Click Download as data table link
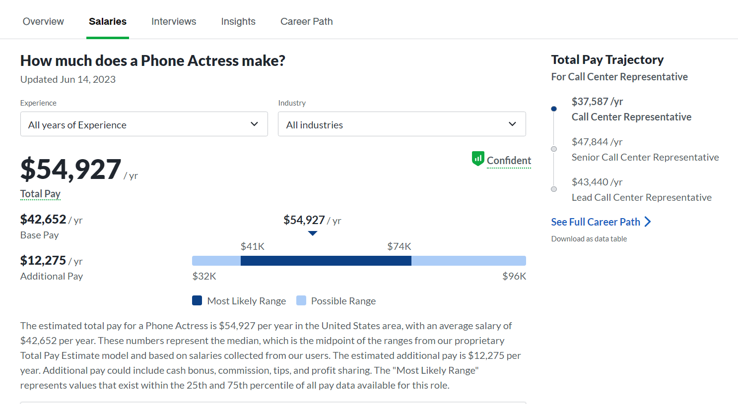 (x=589, y=239)
